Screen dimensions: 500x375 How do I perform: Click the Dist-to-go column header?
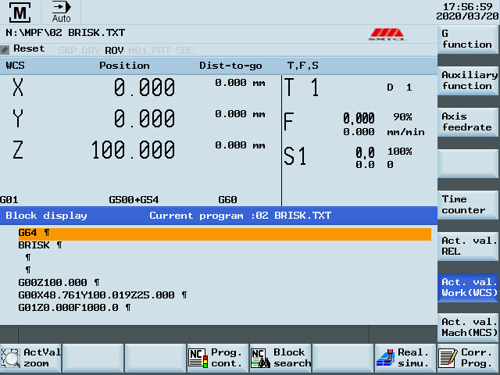pyautogui.click(x=230, y=66)
